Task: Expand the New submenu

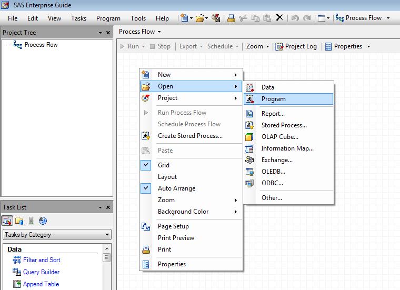Action: [191, 75]
